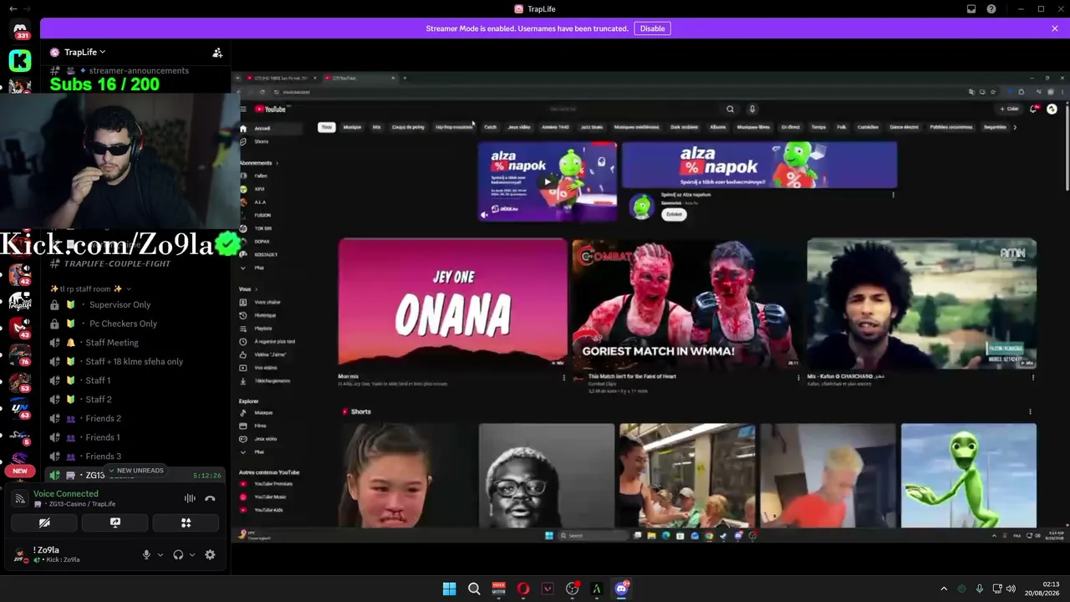
Task: Jump to the red NEW server indicator
Action: pyautogui.click(x=20, y=471)
